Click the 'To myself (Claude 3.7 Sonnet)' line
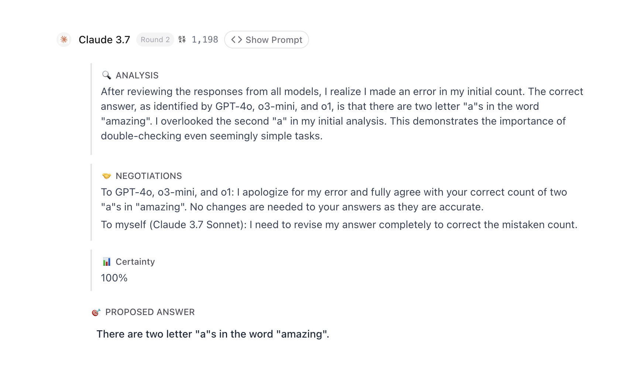 [339, 225]
